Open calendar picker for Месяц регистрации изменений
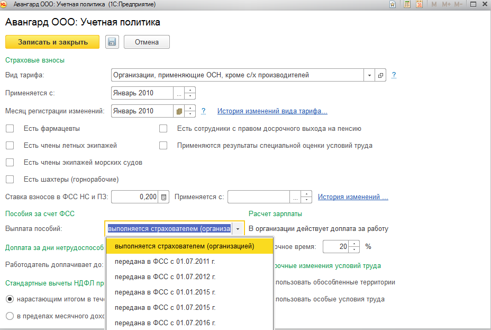Viewport: 491px width, 330px height. coord(179,111)
